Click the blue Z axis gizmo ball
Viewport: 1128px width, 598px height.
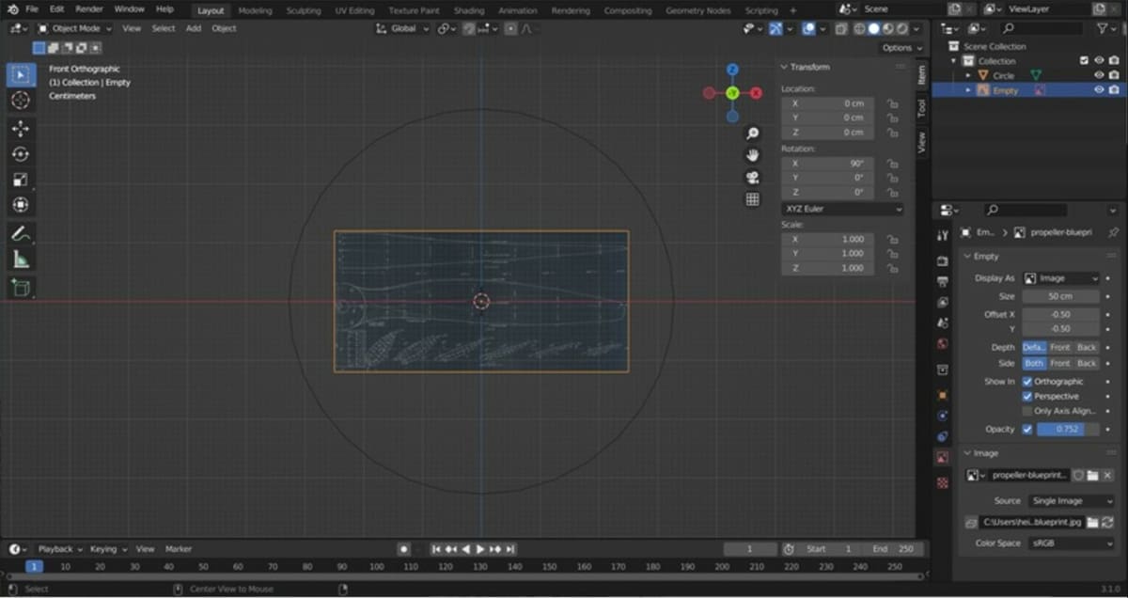(732, 70)
